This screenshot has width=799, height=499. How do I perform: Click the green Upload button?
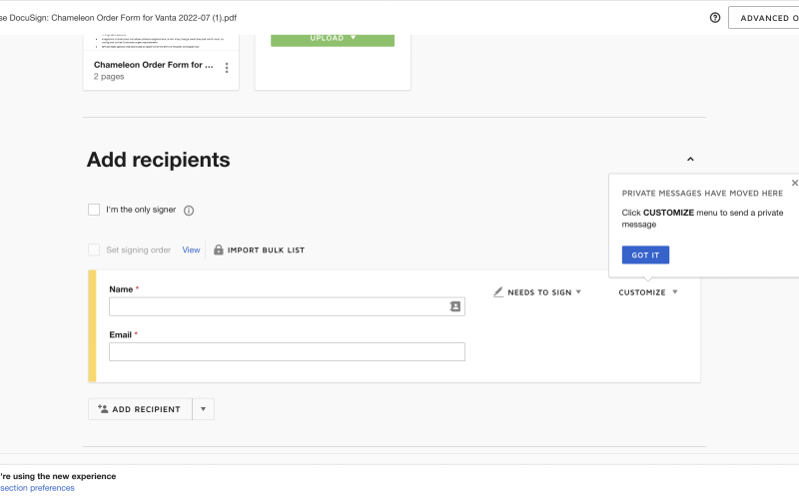[x=333, y=38]
